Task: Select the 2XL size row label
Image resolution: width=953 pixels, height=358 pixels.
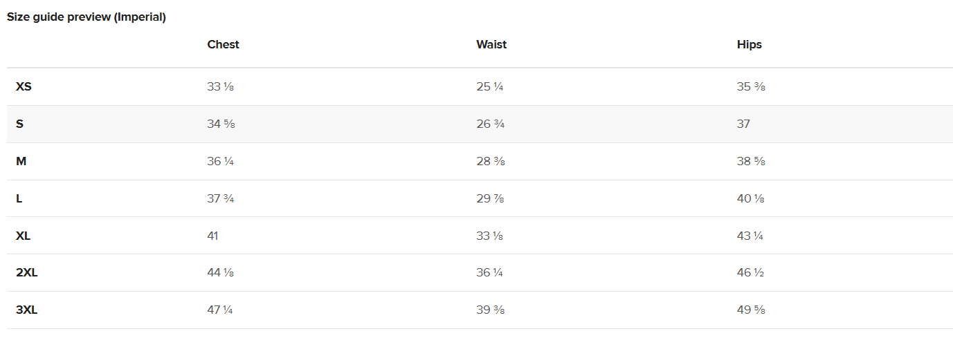Action: coord(27,272)
